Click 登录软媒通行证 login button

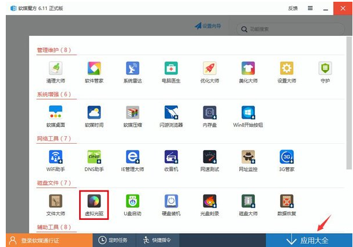coord(49,240)
